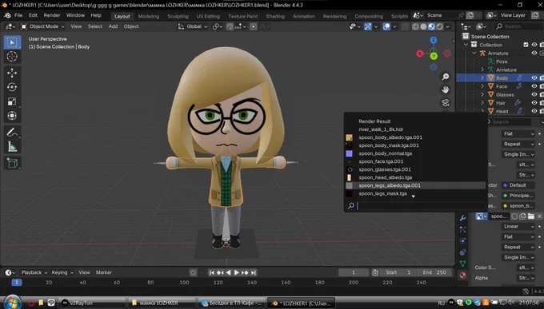
Task: Unlink the spoo... image with X icon
Action: tap(539, 216)
